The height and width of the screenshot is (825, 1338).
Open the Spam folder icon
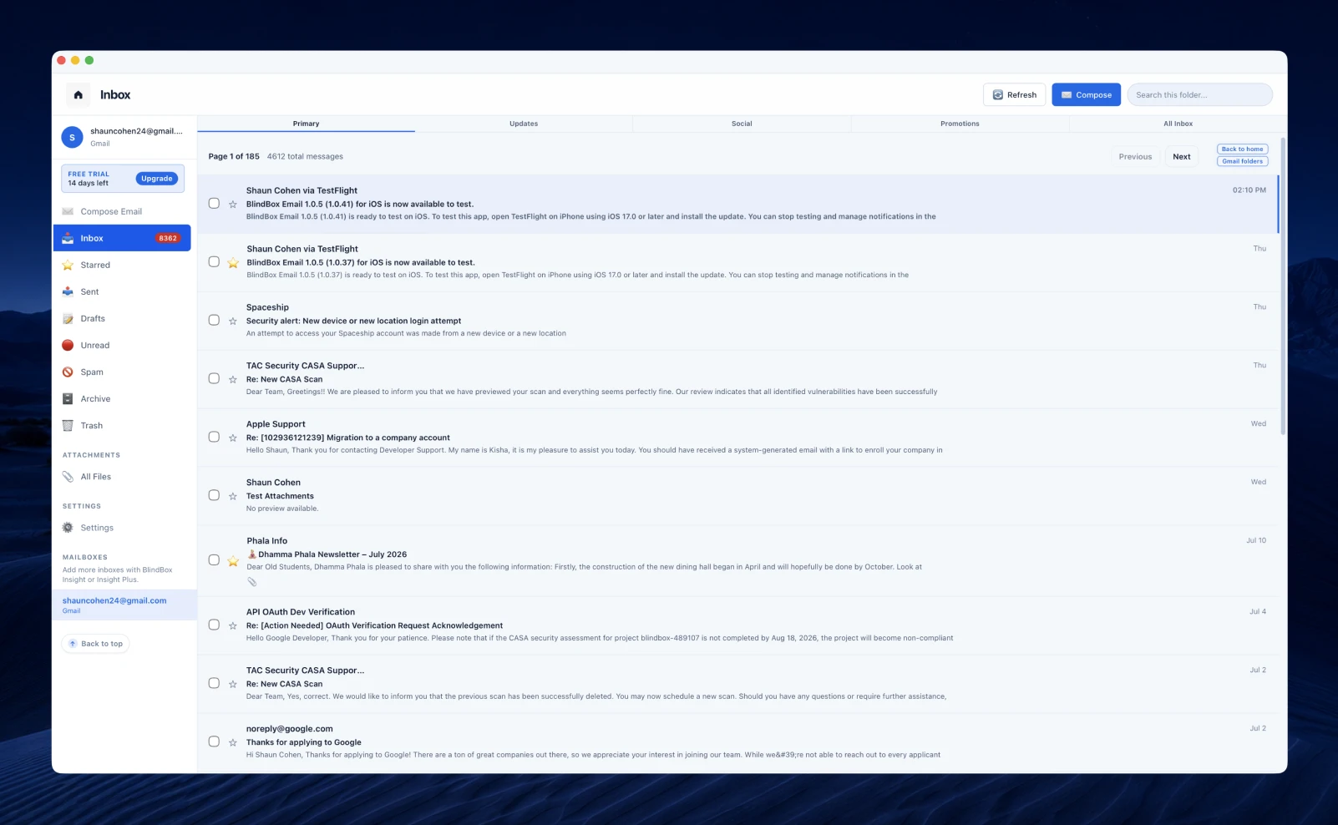pyautogui.click(x=68, y=372)
